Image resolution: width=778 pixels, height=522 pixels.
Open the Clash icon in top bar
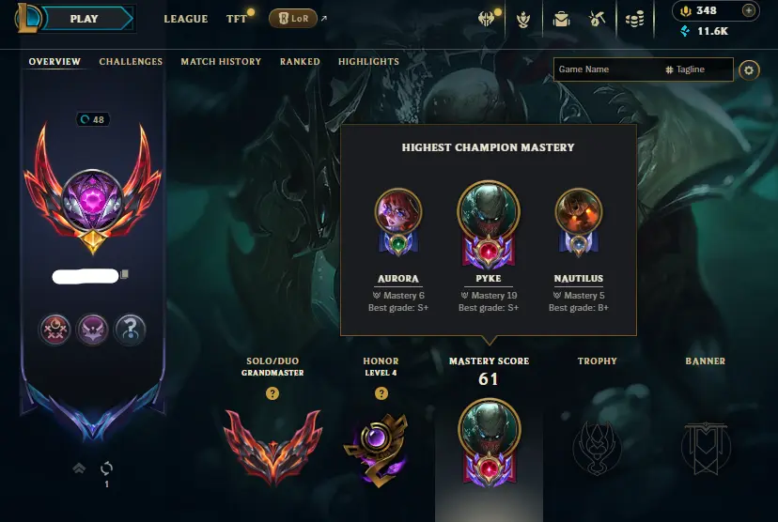tap(487, 19)
